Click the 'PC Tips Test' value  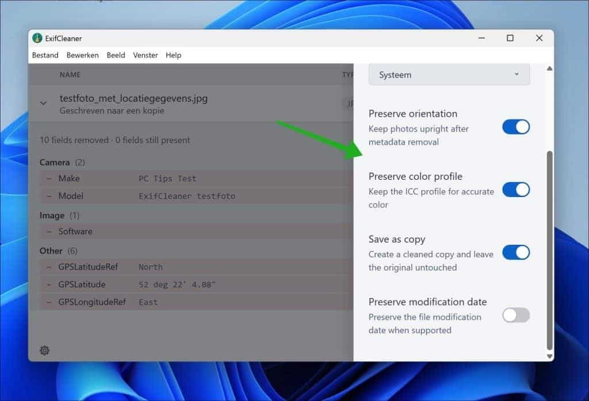(167, 179)
